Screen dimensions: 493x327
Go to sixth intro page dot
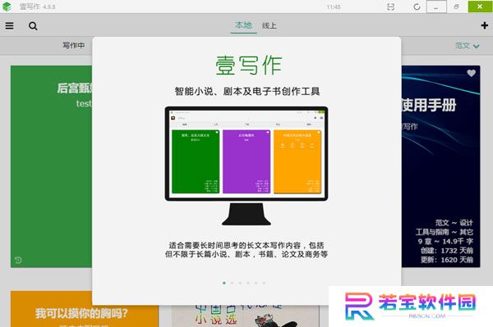(x=264, y=283)
